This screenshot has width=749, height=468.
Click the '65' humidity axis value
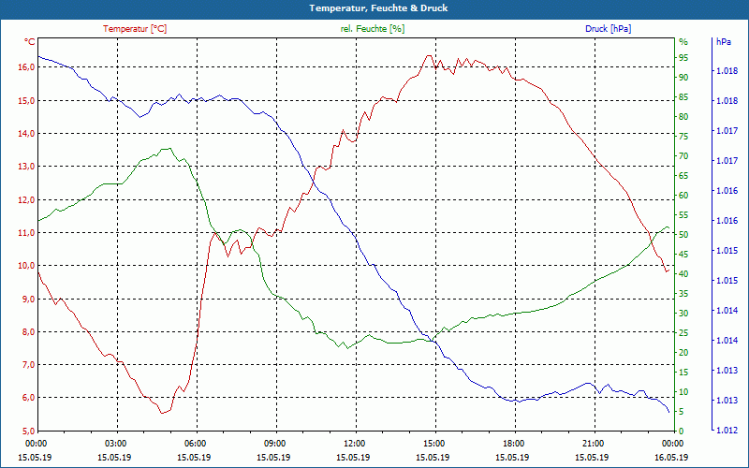click(683, 176)
